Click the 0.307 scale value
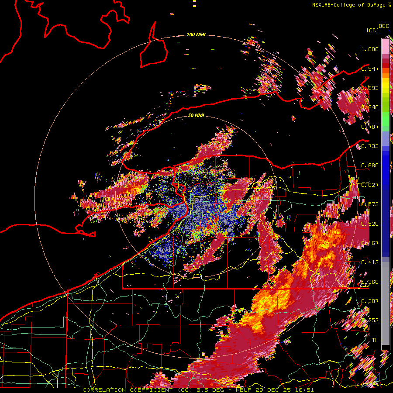Screen dimensions: 393x393 coord(370,301)
